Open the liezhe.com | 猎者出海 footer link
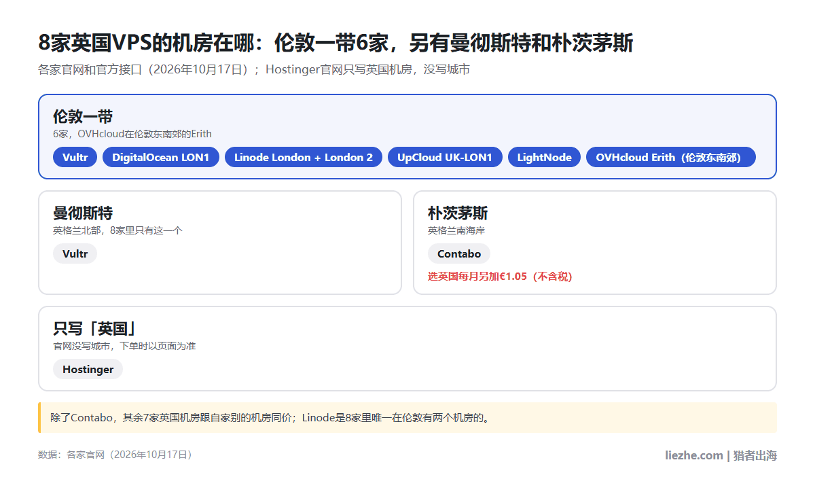 (x=721, y=455)
